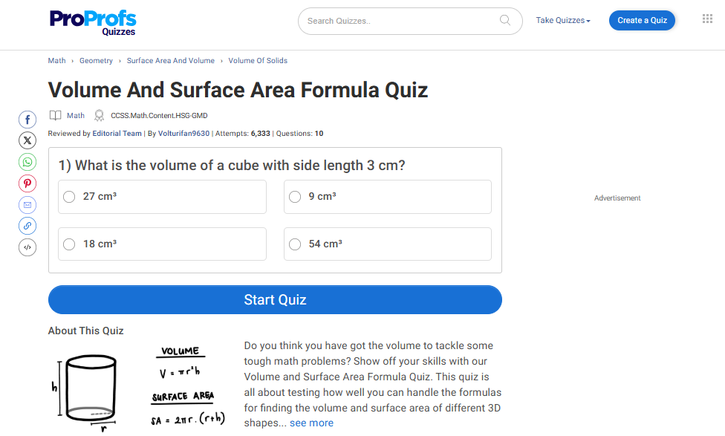Go to Surface Area And Volume breadcrumb
The height and width of the screenshot is (436, 725).
(x=170, y=61)
